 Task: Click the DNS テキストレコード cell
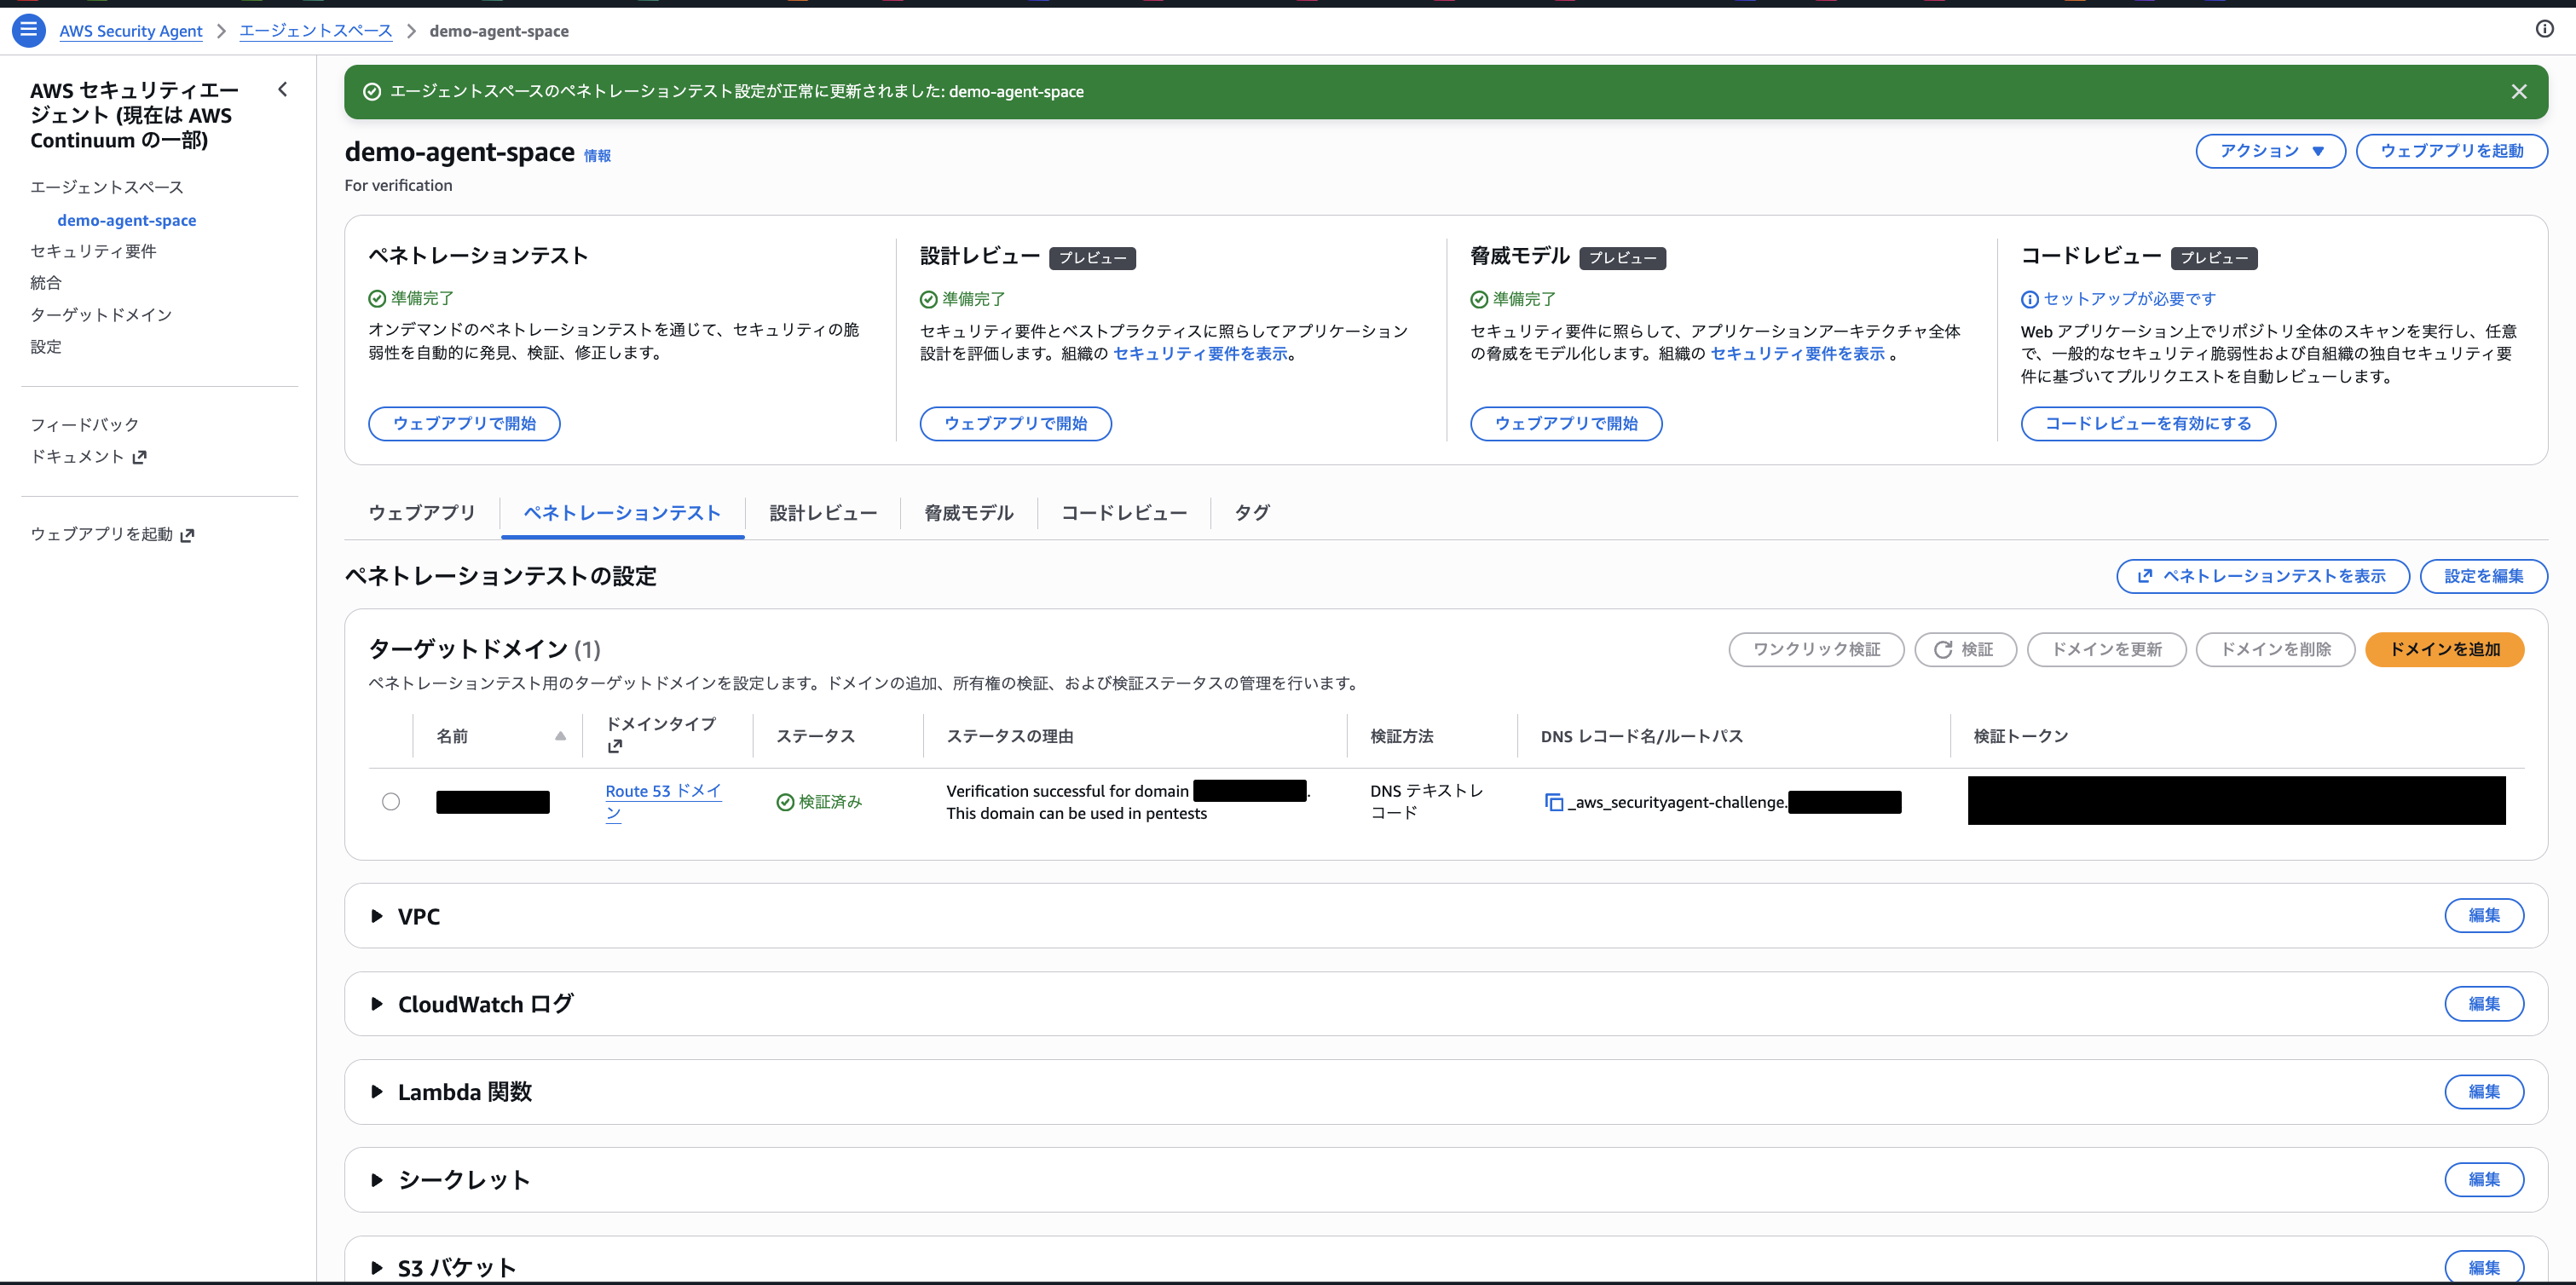(1427, 802)
